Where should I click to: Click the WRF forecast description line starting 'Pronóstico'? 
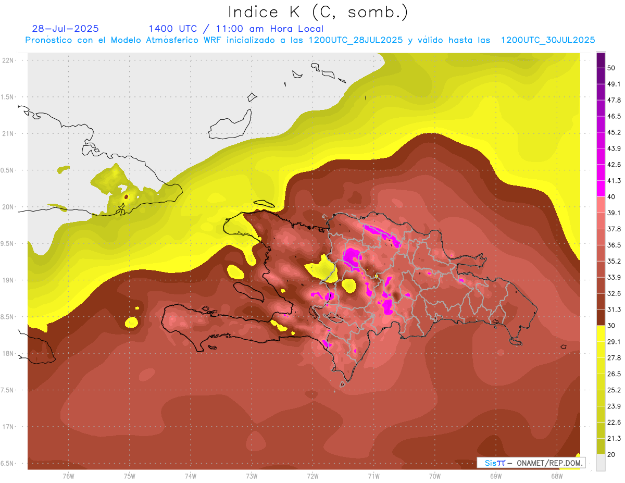click(x=310, y=40)
